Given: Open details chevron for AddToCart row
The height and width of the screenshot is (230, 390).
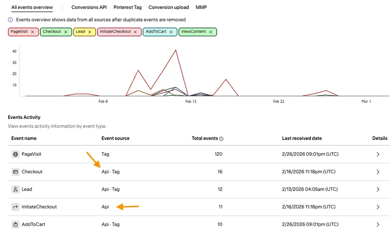Looking at the screenshot, I should 378,225.
